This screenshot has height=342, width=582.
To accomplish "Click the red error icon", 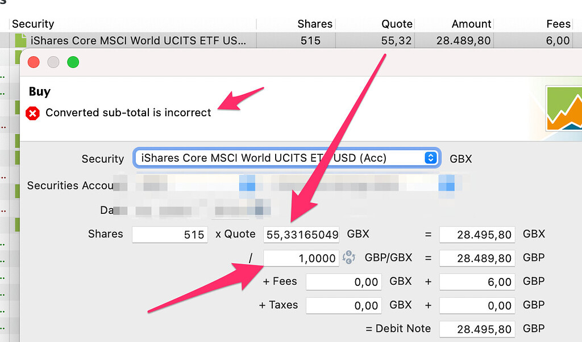I will pyautogui.click(x=33, y=113).
